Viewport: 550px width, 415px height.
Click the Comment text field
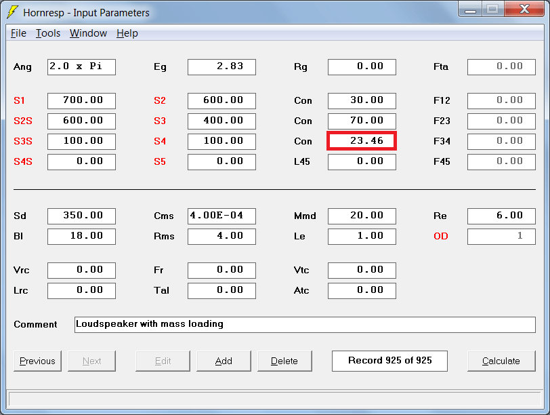tap(305, 324)
